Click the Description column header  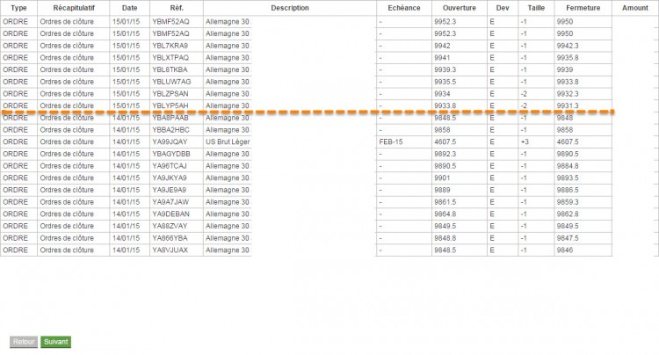(x=290, y=8)
